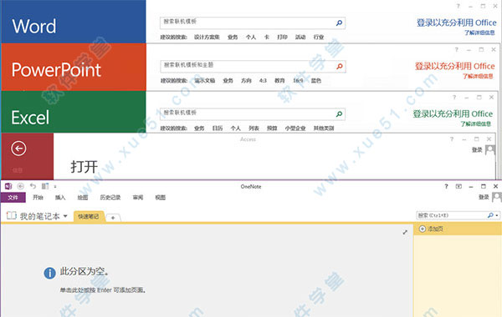Screen dimensions: 502x317
Task: Open OneNote Help question mark
Action: (446, 186)
